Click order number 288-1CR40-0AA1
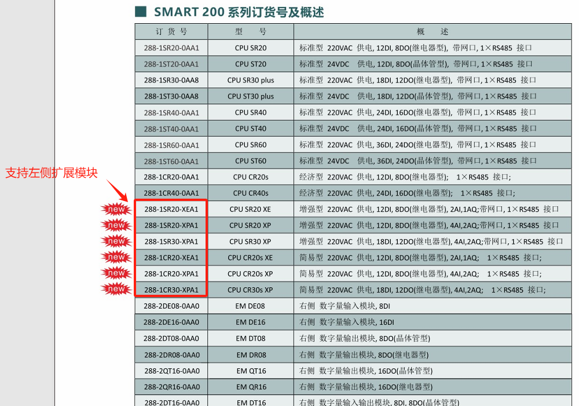Viewport: 579px width, 406px height. (171, 193)
